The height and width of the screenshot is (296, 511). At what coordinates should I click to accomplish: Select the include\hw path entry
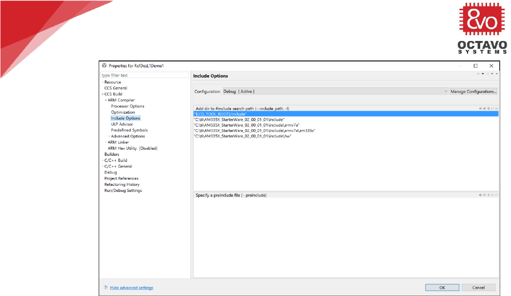[x=346, y=136]
